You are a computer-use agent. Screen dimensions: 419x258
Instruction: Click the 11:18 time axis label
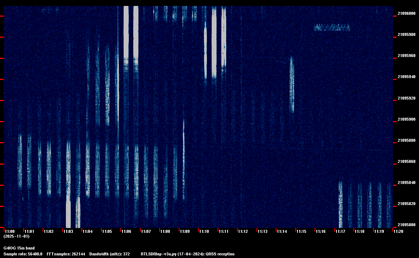359,231
